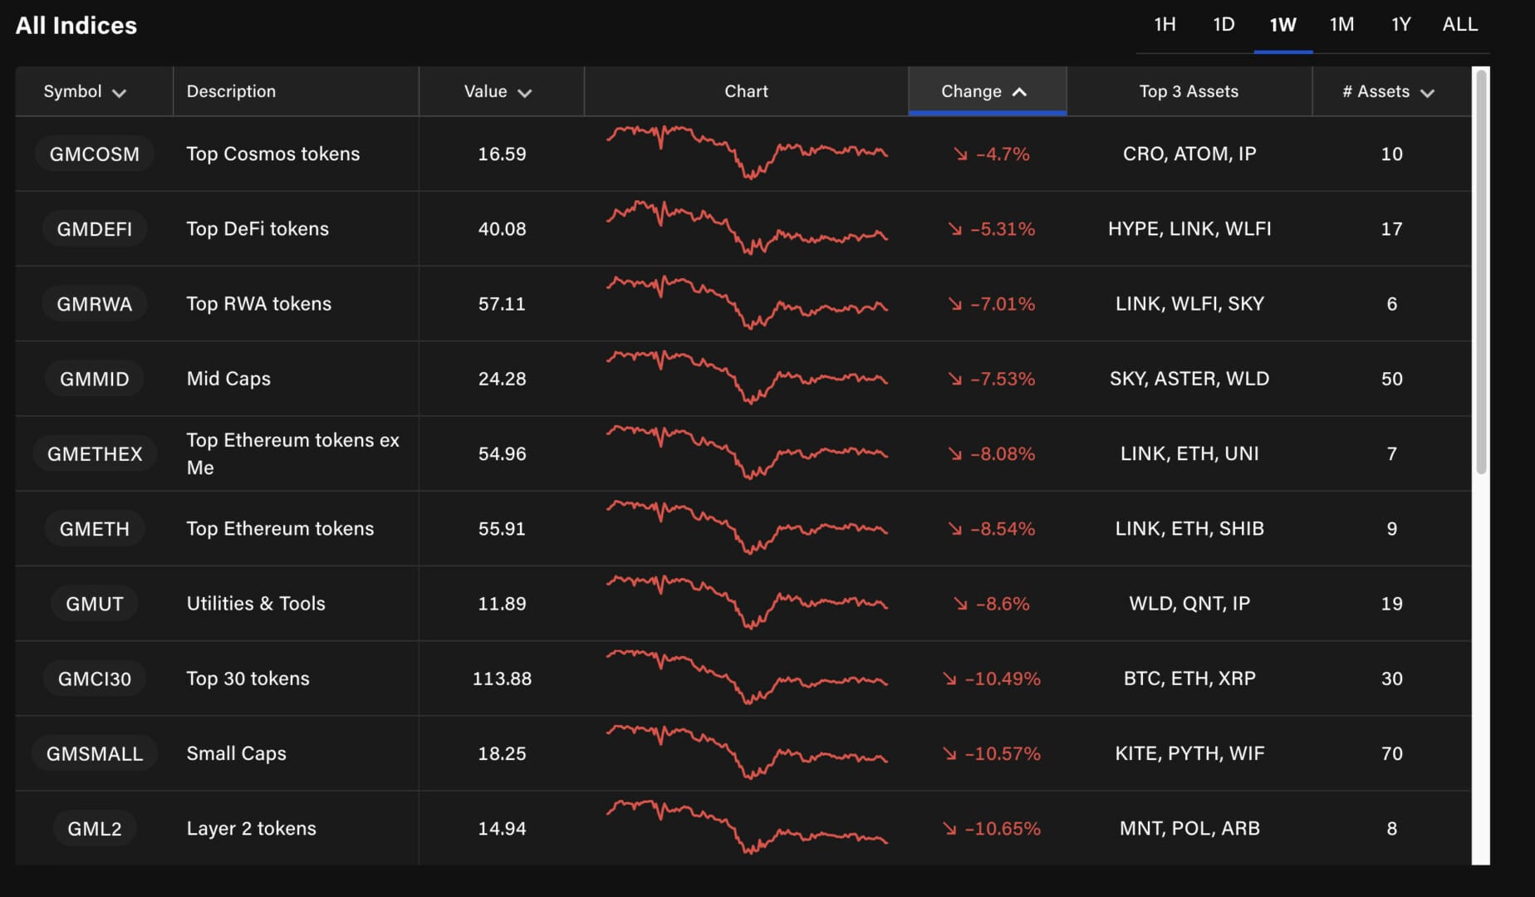Sort by Symbol using its chevron
Viewport: 1535px width, 897px height.
[x=119, y=93]
